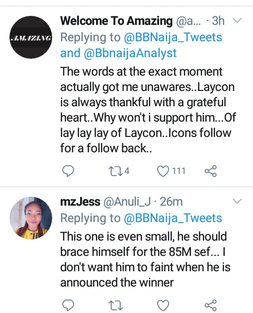Reply to the Welcome To Amazing tweet
The image size is (253, 313).
68,171
